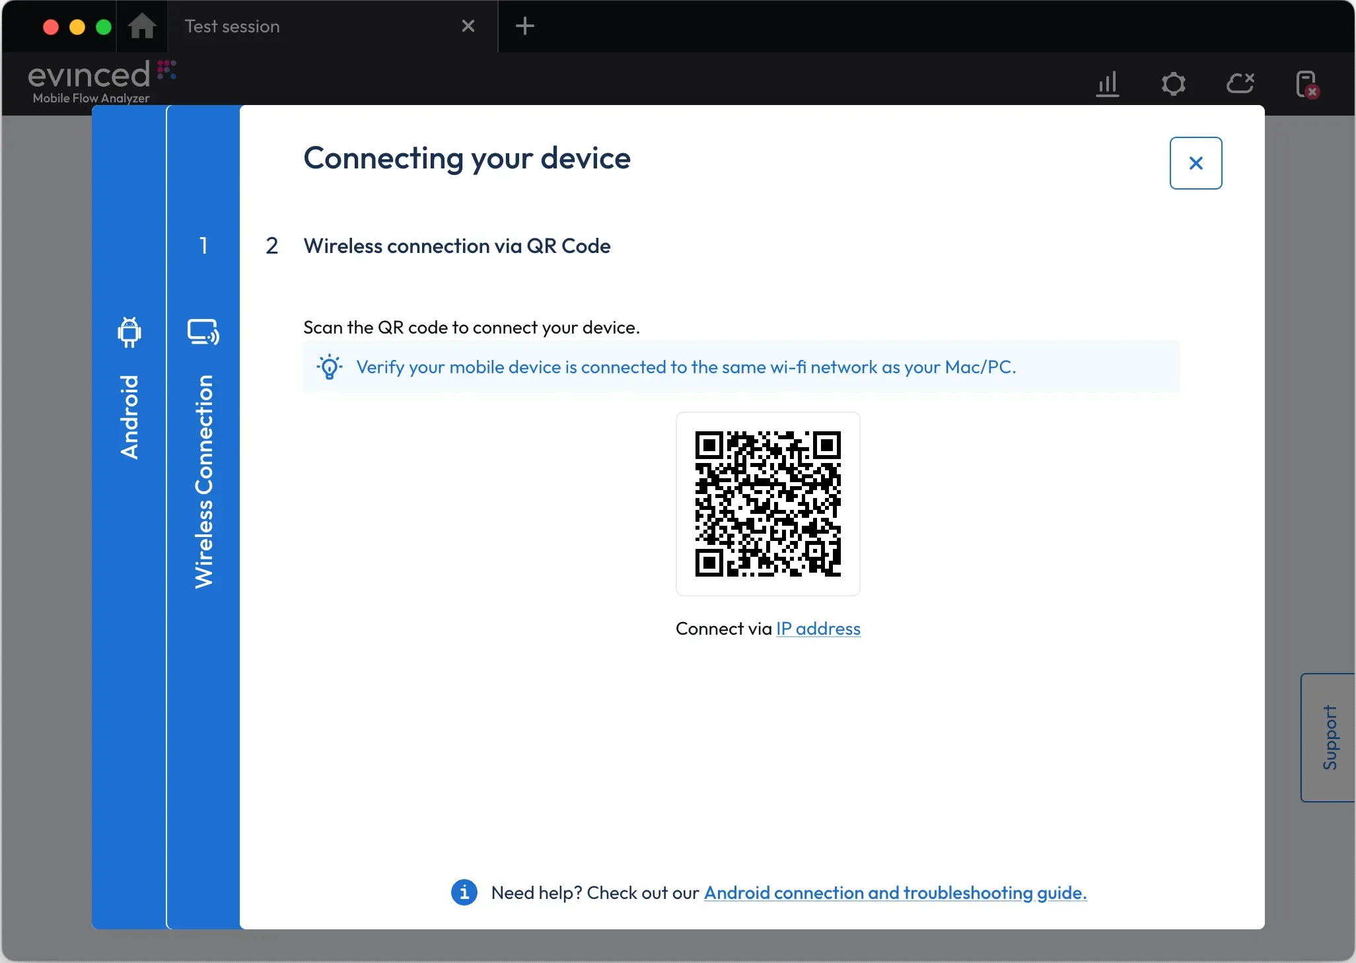Image resolution: width=1356 pixels, height=963 pixels.
Task: Close the Test session tab
Action: coord(468,26)
